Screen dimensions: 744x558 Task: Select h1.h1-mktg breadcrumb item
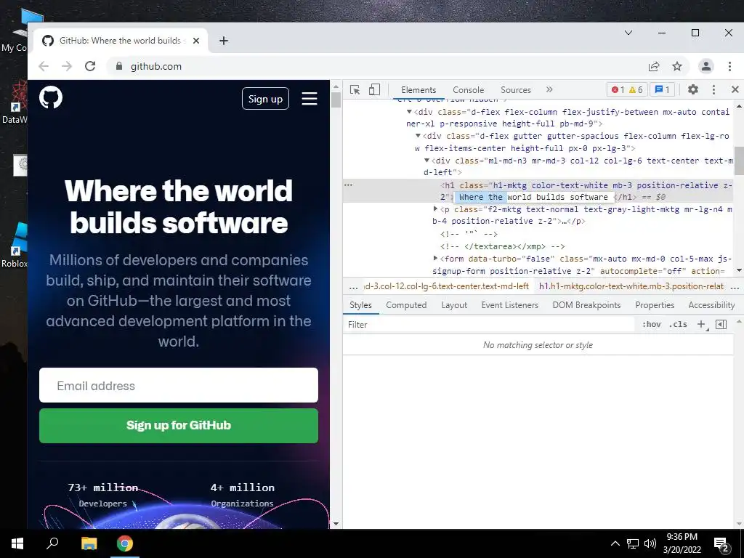coord(631,286)
